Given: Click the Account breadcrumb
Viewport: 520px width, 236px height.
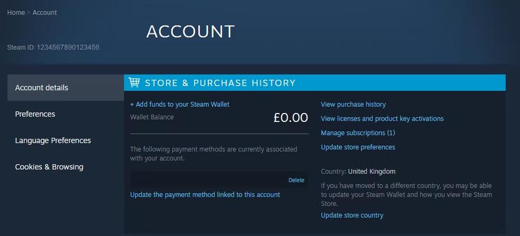Looking at the screenshot, I should [x=45, y=13].
